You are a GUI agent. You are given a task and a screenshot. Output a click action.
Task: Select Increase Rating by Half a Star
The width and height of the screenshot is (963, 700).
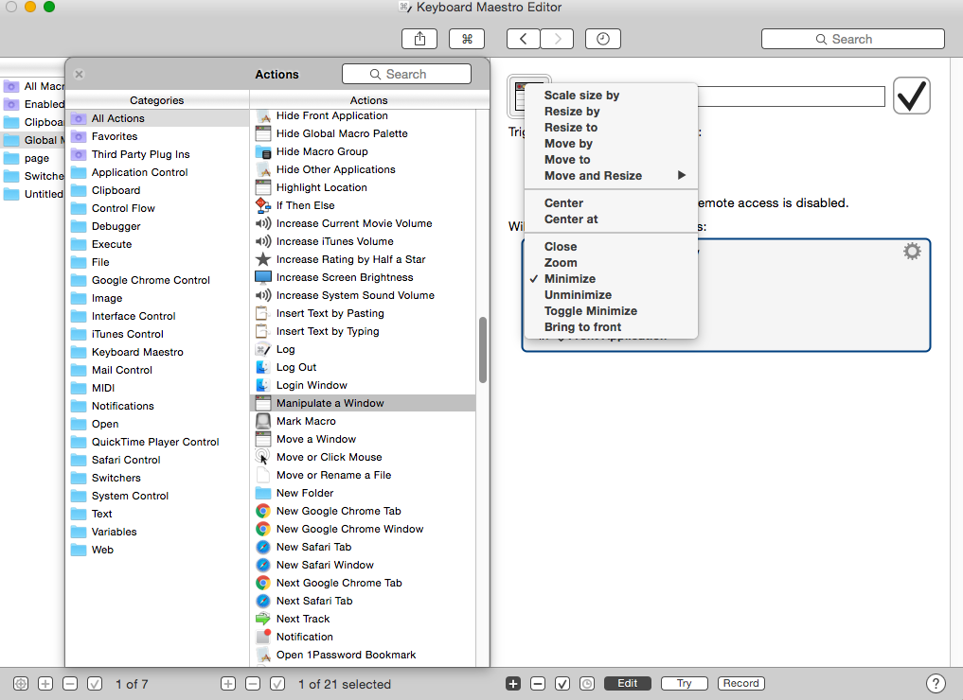[363, 259]
